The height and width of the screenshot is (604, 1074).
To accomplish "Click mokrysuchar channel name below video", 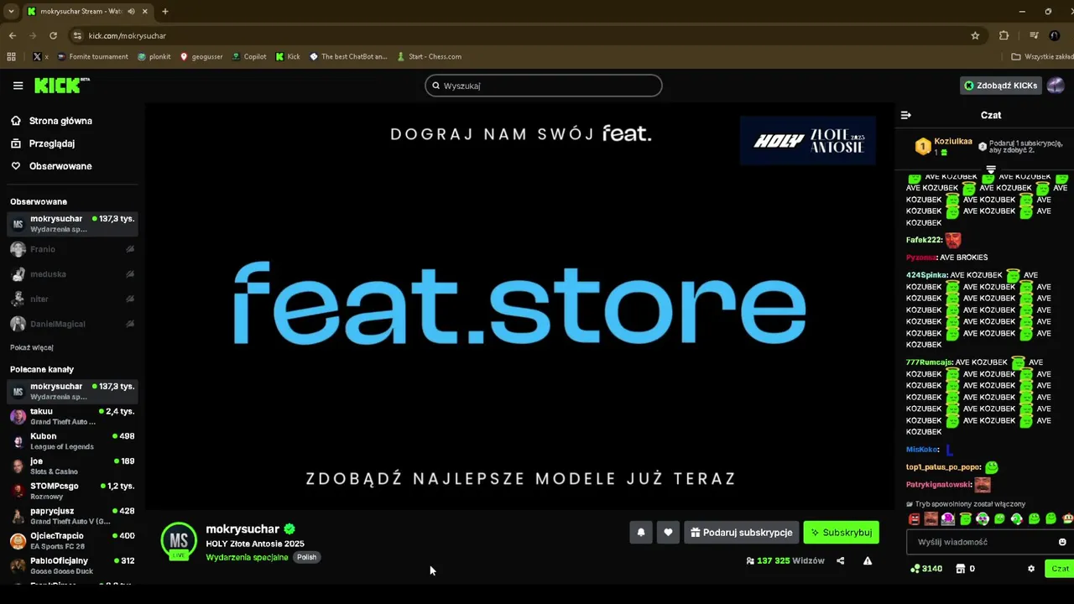I will point(242,529).
